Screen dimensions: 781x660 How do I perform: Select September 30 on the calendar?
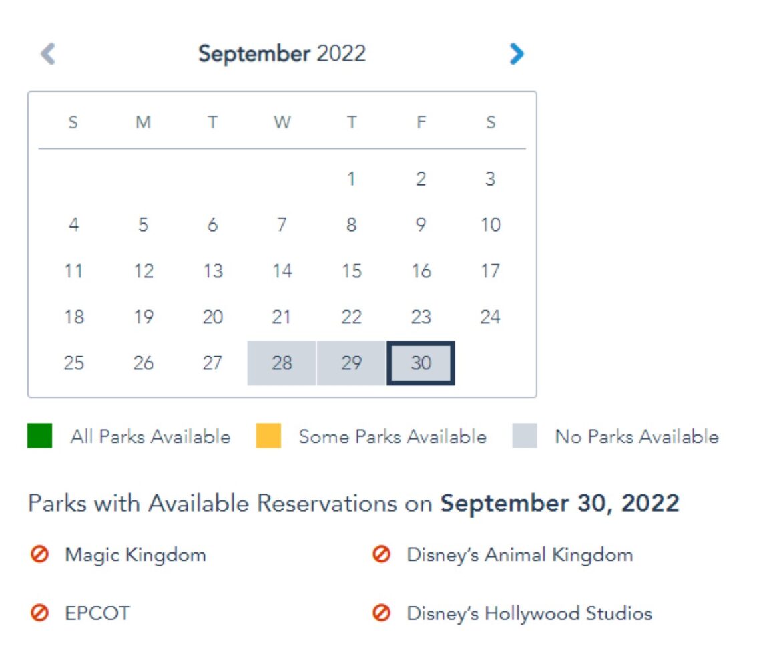[421, 363]
